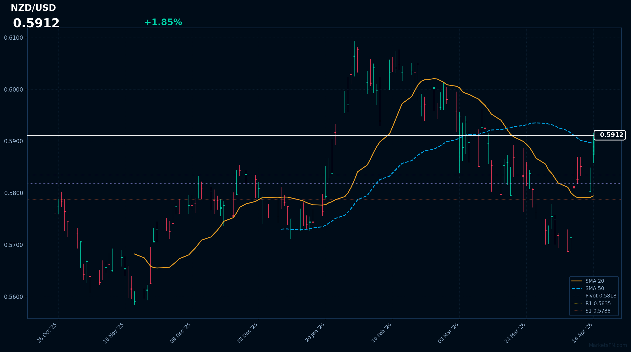Click the 18 Nov '25 date label

pos(114,333)
